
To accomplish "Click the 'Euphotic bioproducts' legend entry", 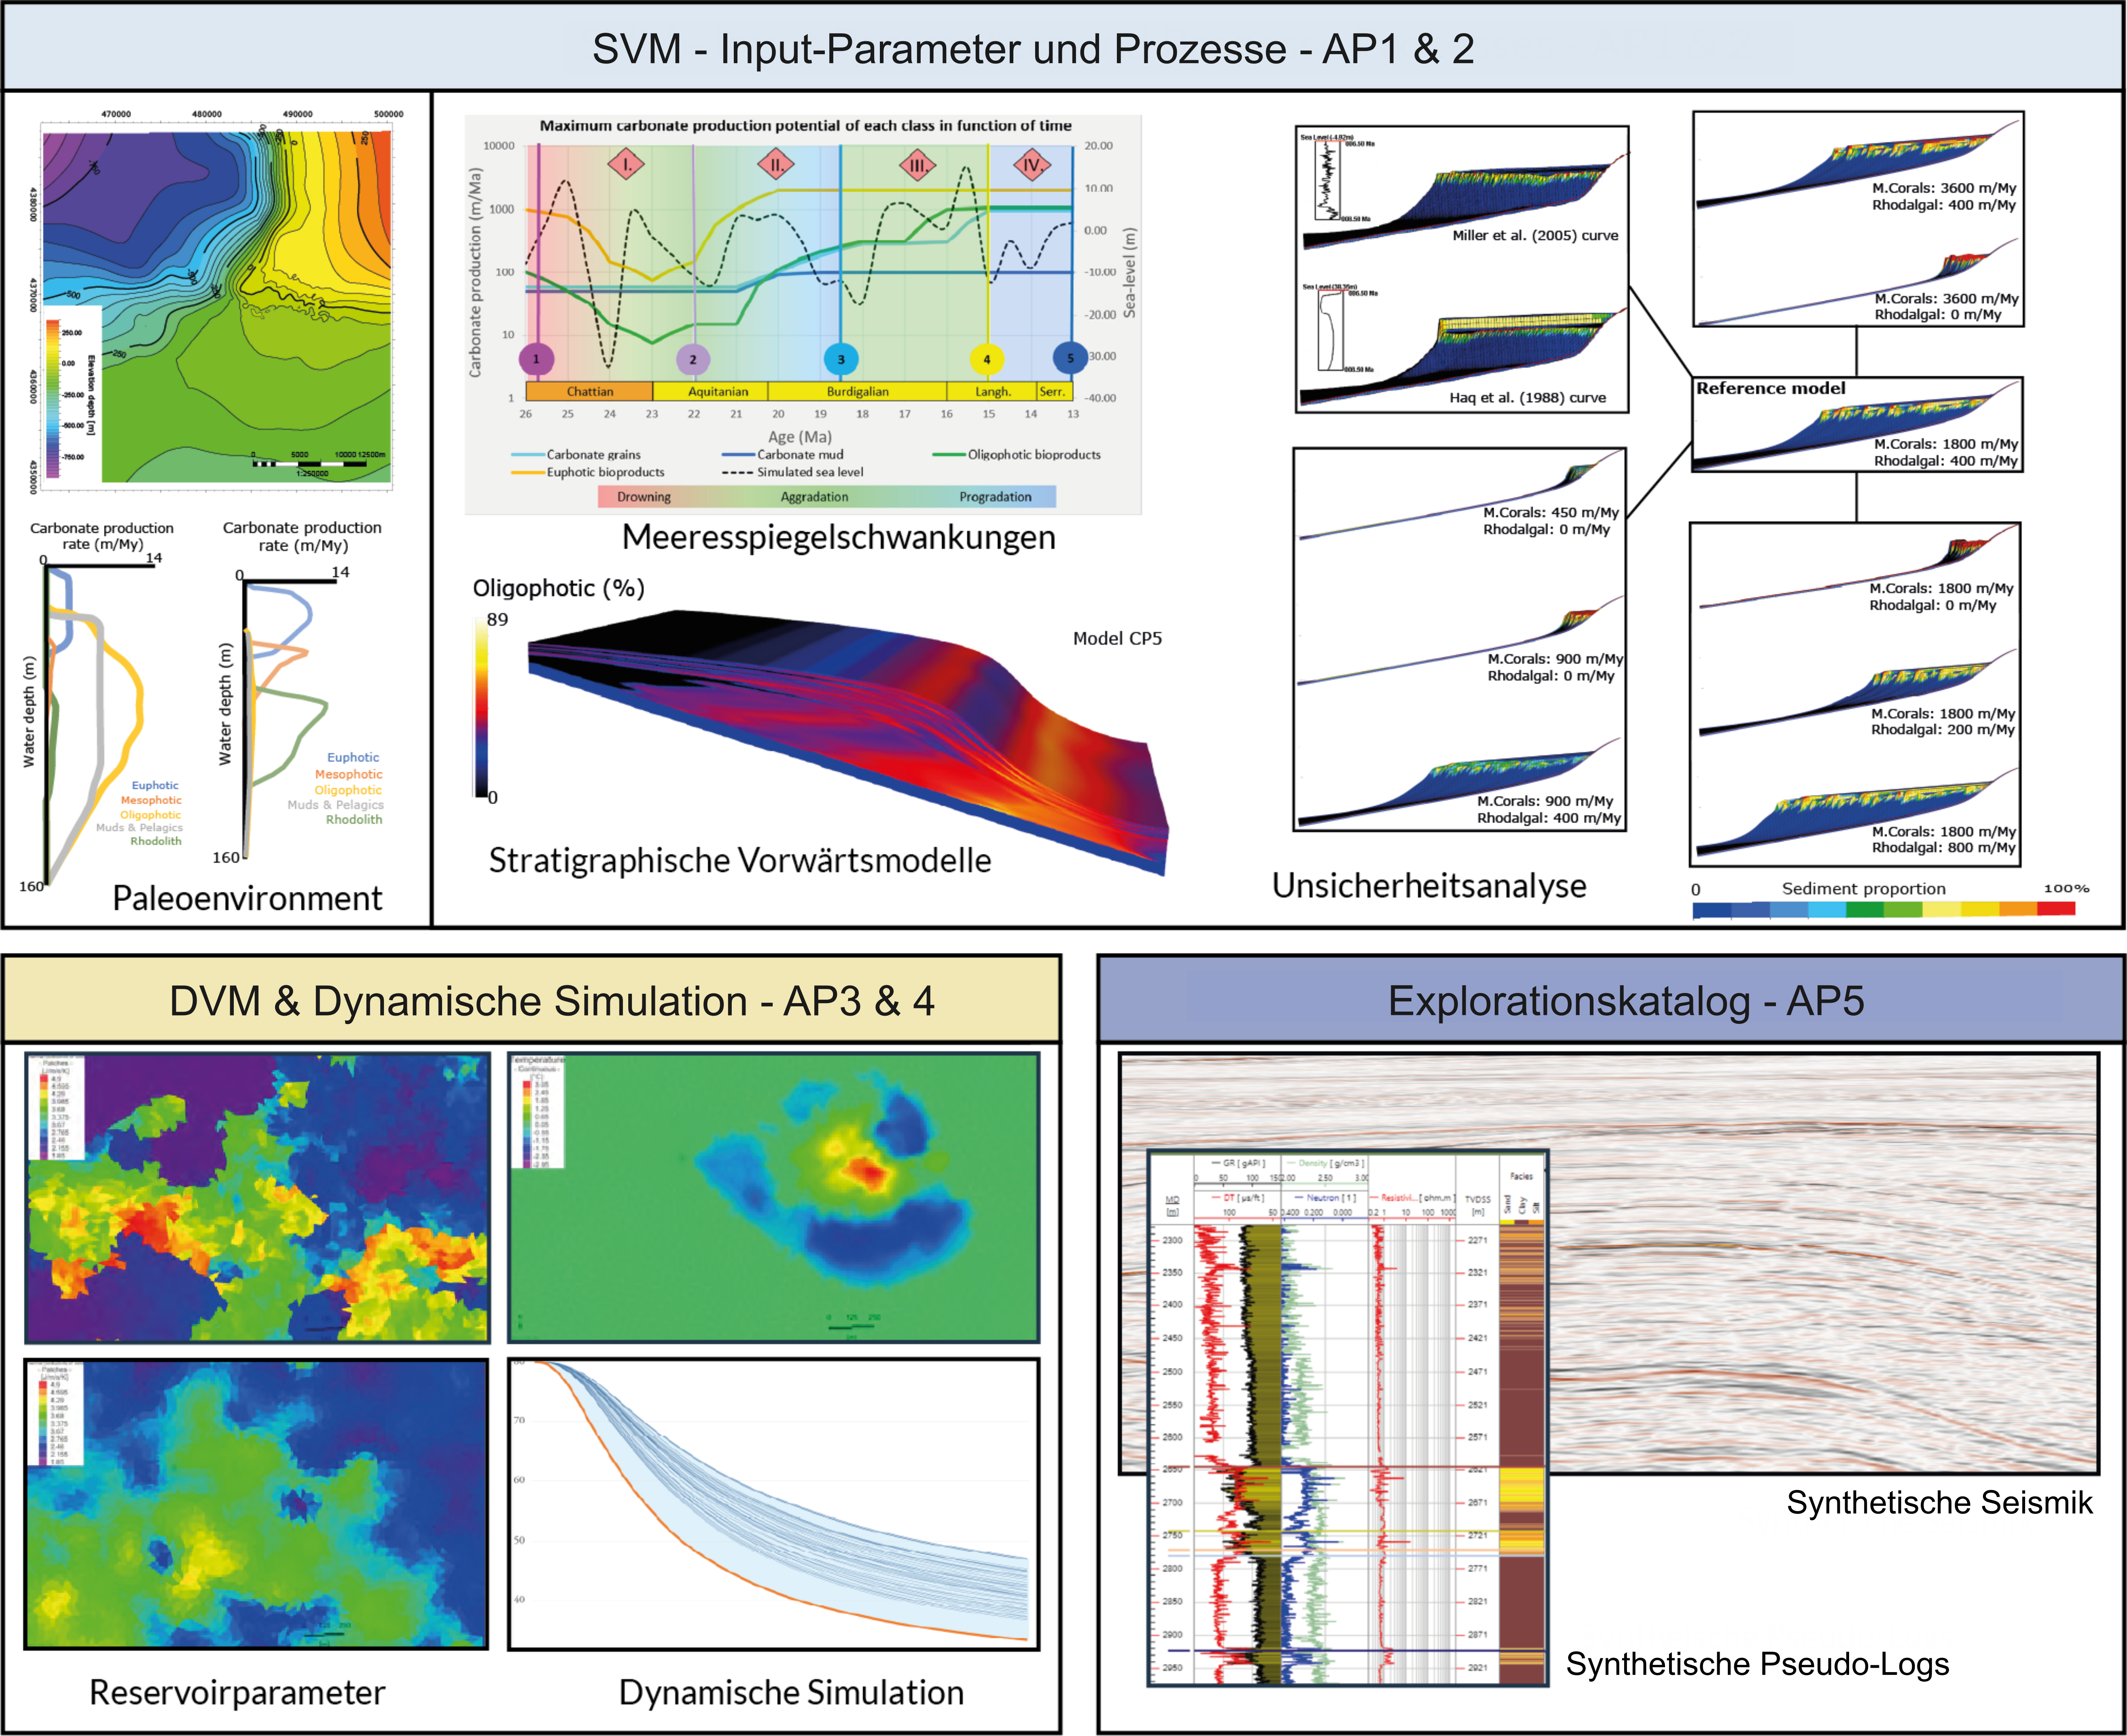I will click(x=588, y=472).
